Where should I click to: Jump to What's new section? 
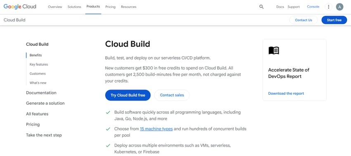(38, 83)
